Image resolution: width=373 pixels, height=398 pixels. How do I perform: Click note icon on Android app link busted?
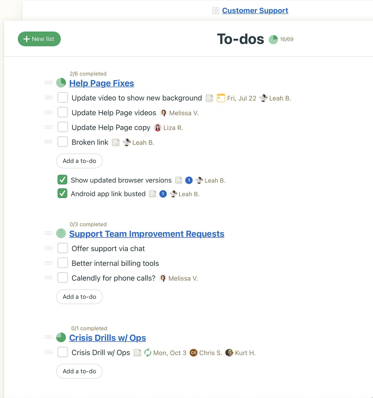click(153, 194)
